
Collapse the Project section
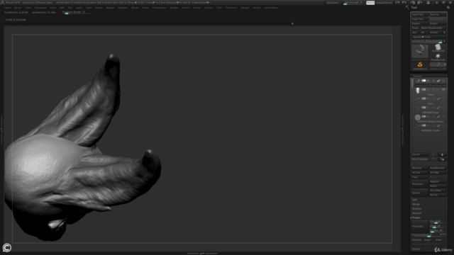[x=416, y=217]
